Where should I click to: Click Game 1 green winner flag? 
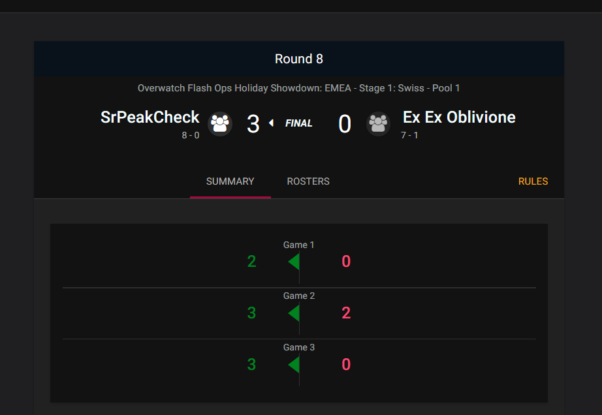[294, 262]
